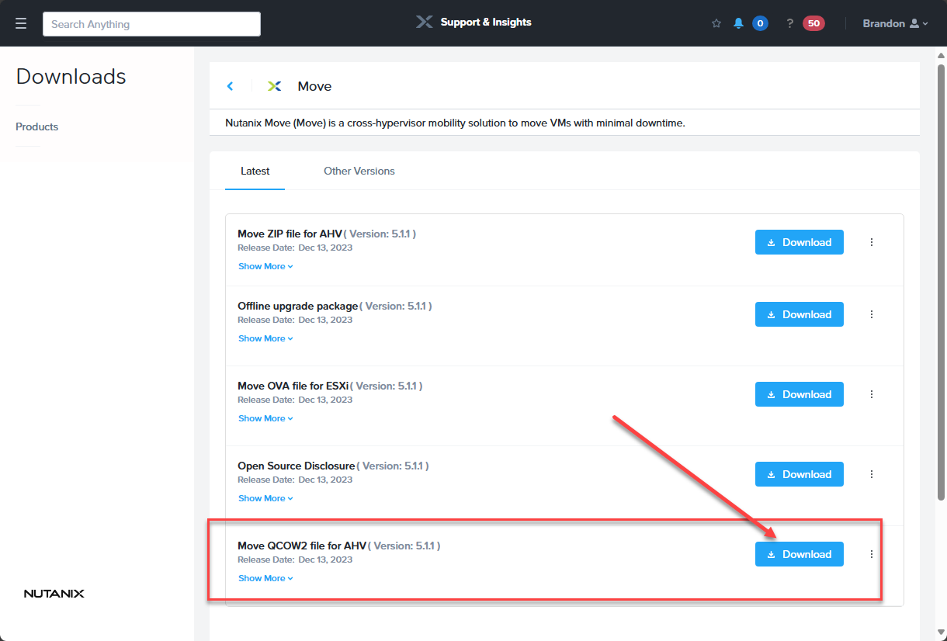Open more options for Offline upgrade package
This screenshot has height=641, width=947.
pyautogui.click(x=871, y=314)
